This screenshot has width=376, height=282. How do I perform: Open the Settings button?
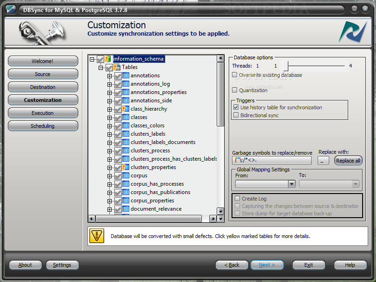pos(62,265)
